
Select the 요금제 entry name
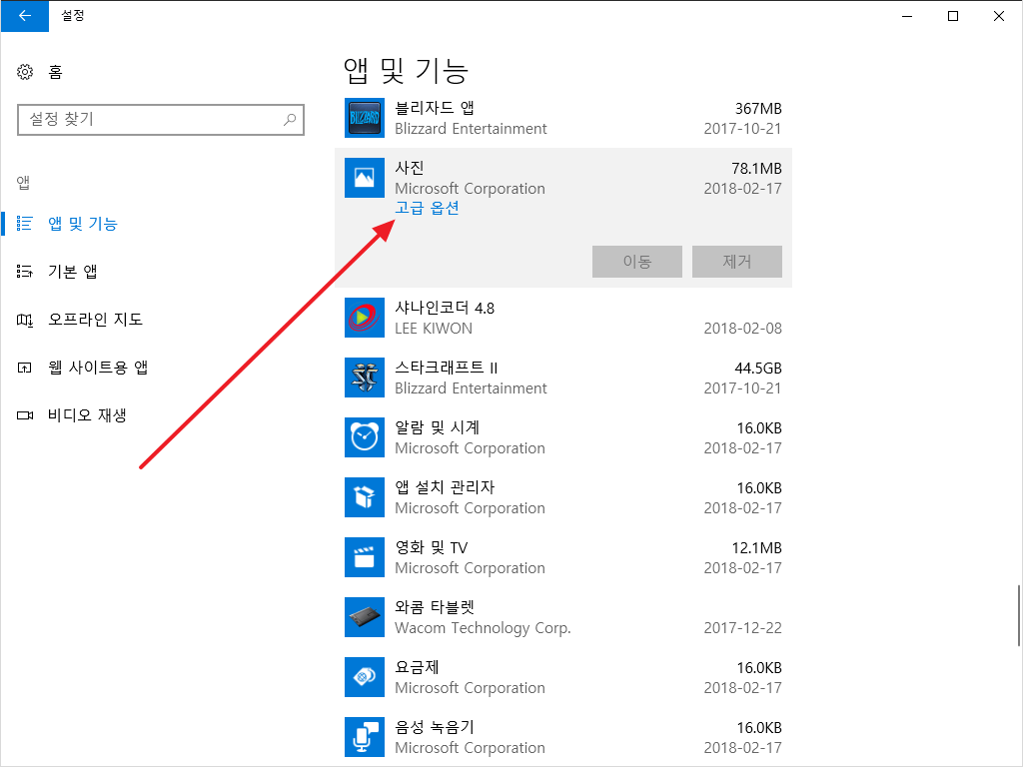click(417, 667)
